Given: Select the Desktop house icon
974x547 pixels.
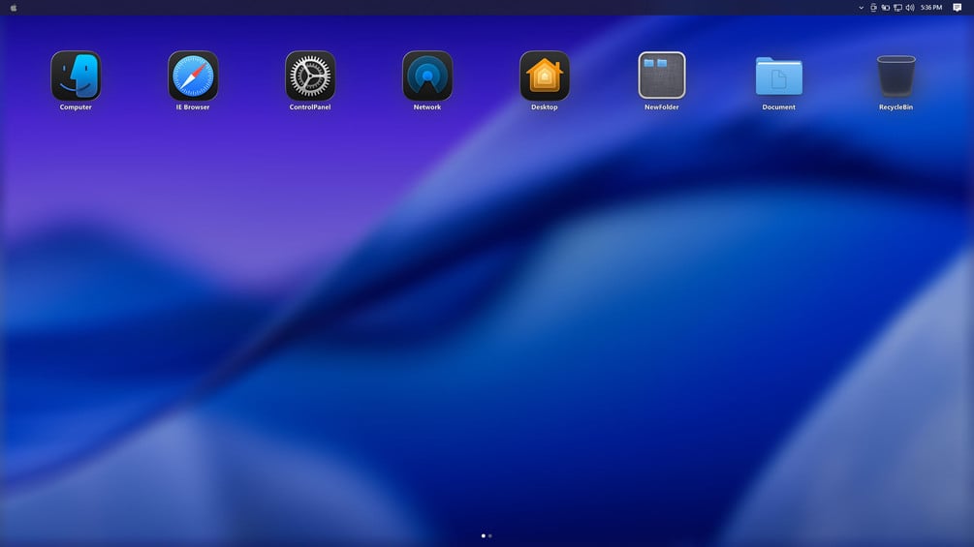Looking at the screenshot, I should pos(545,76).
